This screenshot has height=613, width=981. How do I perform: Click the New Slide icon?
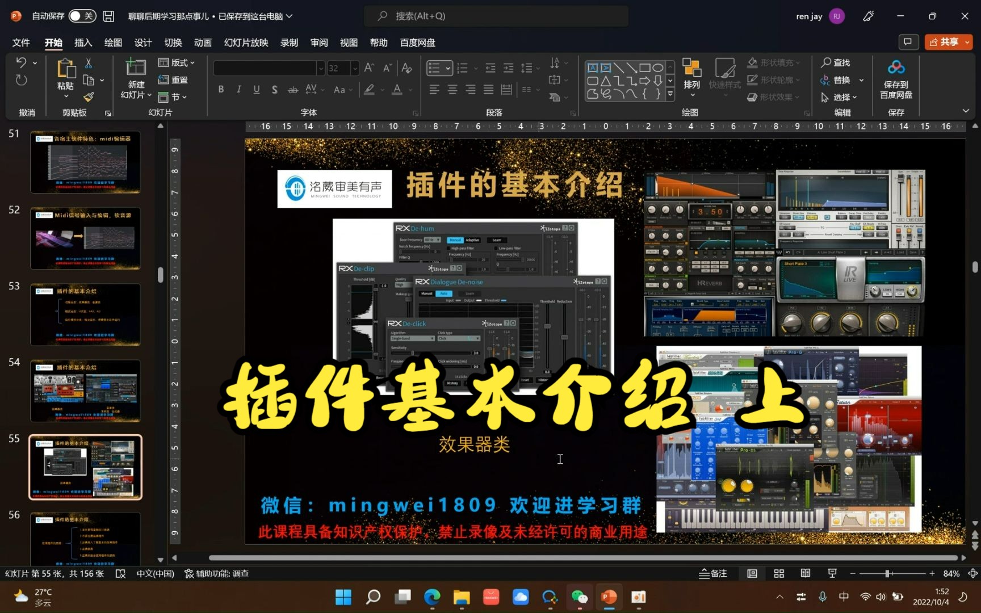tap(136, 67)
